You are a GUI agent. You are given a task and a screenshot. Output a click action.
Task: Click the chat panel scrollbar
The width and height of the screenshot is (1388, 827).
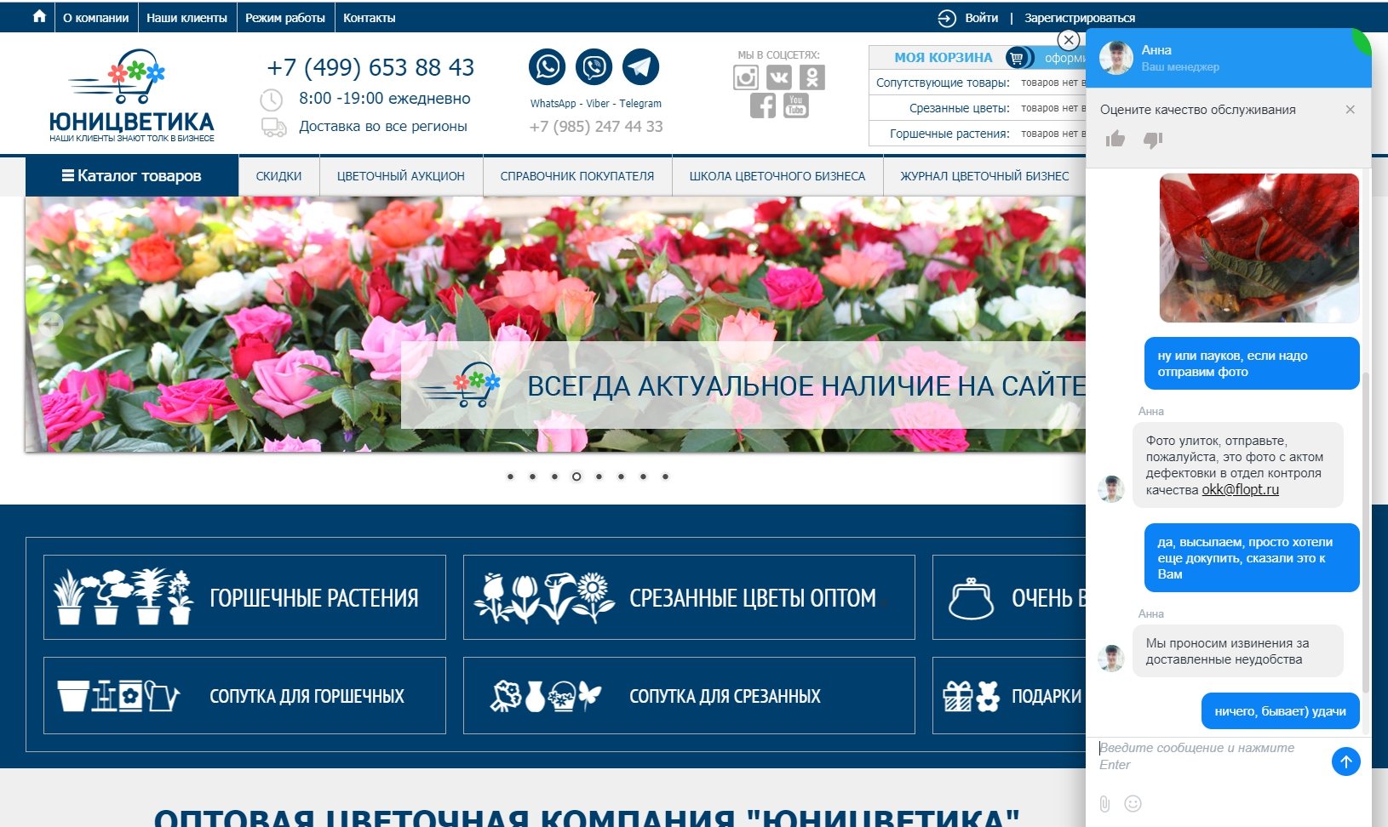1366,532
